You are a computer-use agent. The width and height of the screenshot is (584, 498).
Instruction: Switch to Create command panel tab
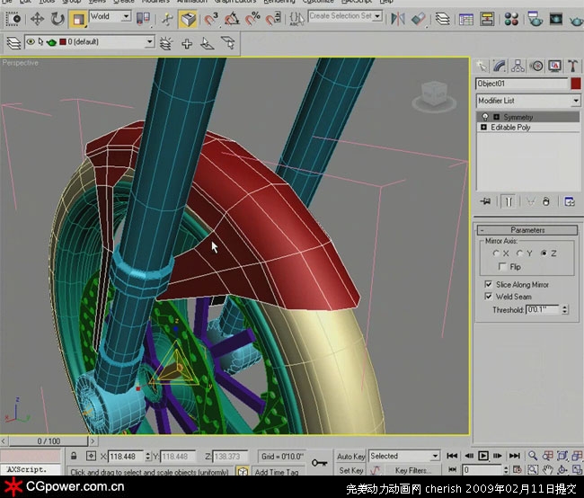(482, 67)
